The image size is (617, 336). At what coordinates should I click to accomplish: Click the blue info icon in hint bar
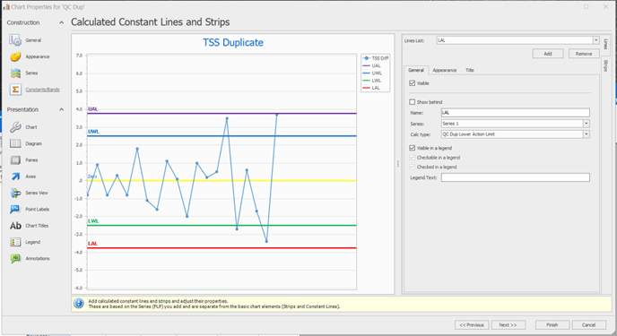(x=79, y=304)
